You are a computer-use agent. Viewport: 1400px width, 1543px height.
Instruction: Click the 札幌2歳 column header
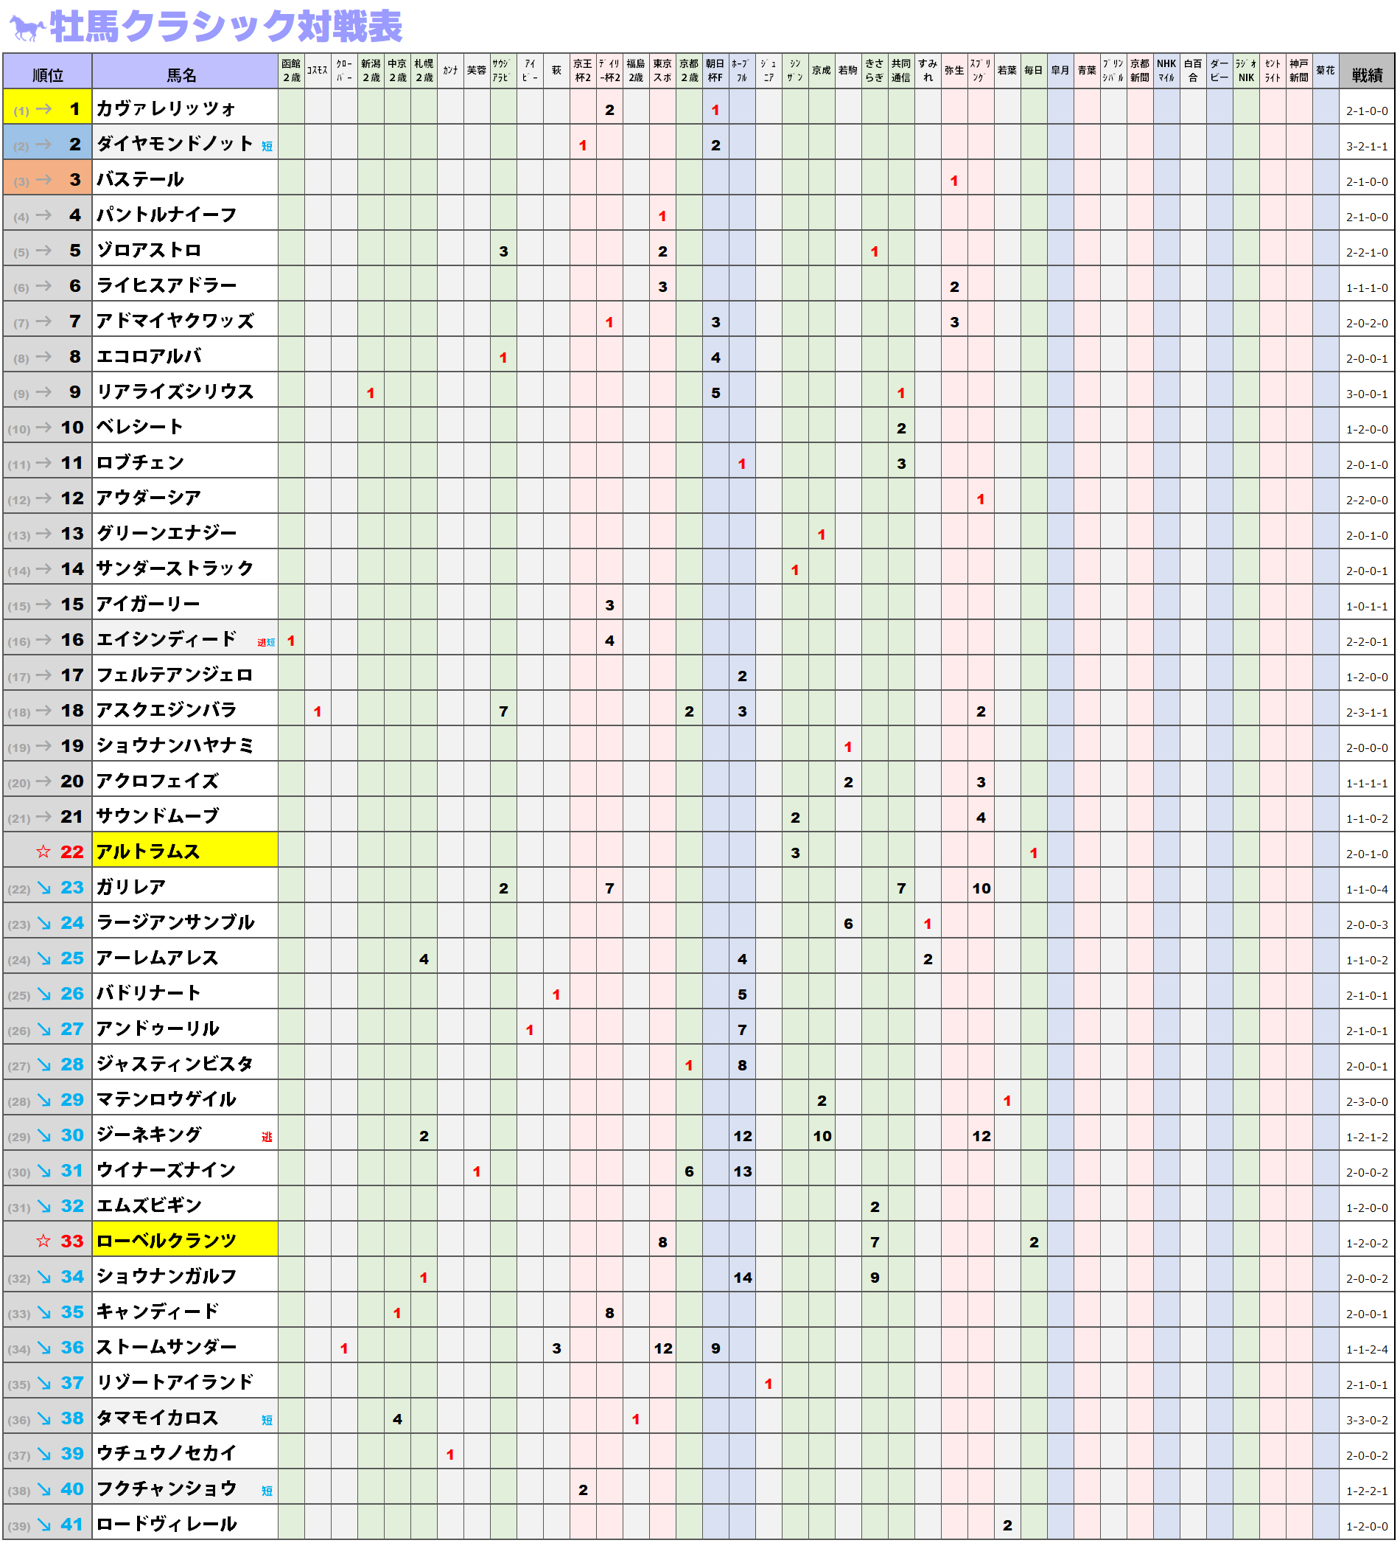click(424, 72)
